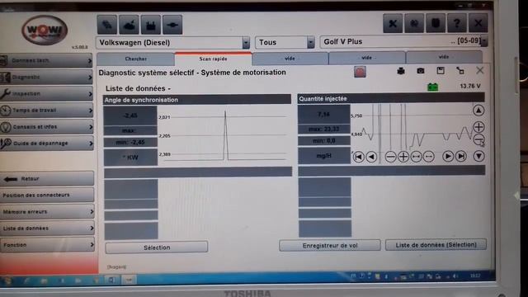The image size is (528, 297).
Task: Open the crossed tools settings icon
Action: tap(393, 23)
